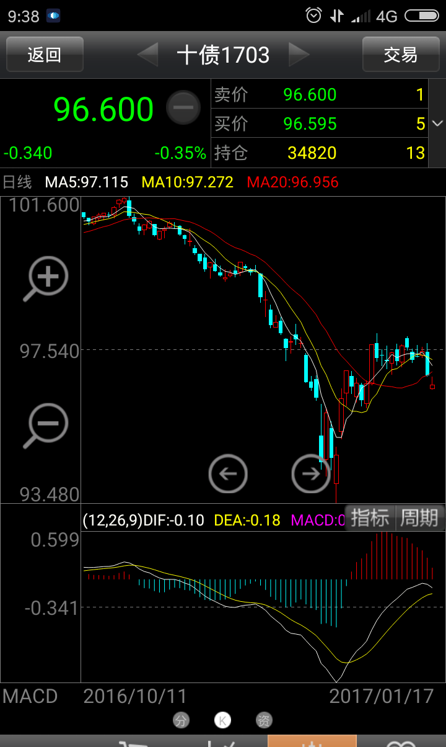Tap the 97.540 price axis label
This screenshot has width=446, height=747.
pos(50,352)
